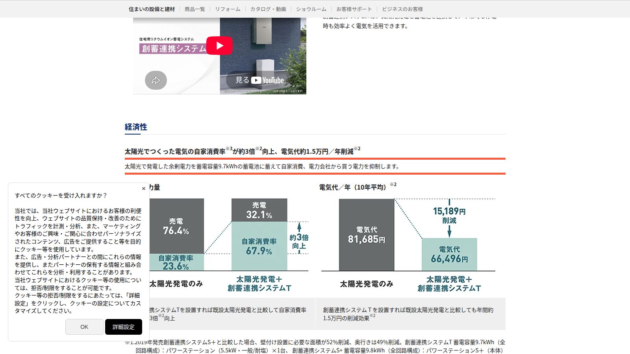The image size is (630, 354).
Task: Open ショウルーム navigation item
Action: pyautogui.click(x=311, y=9)
